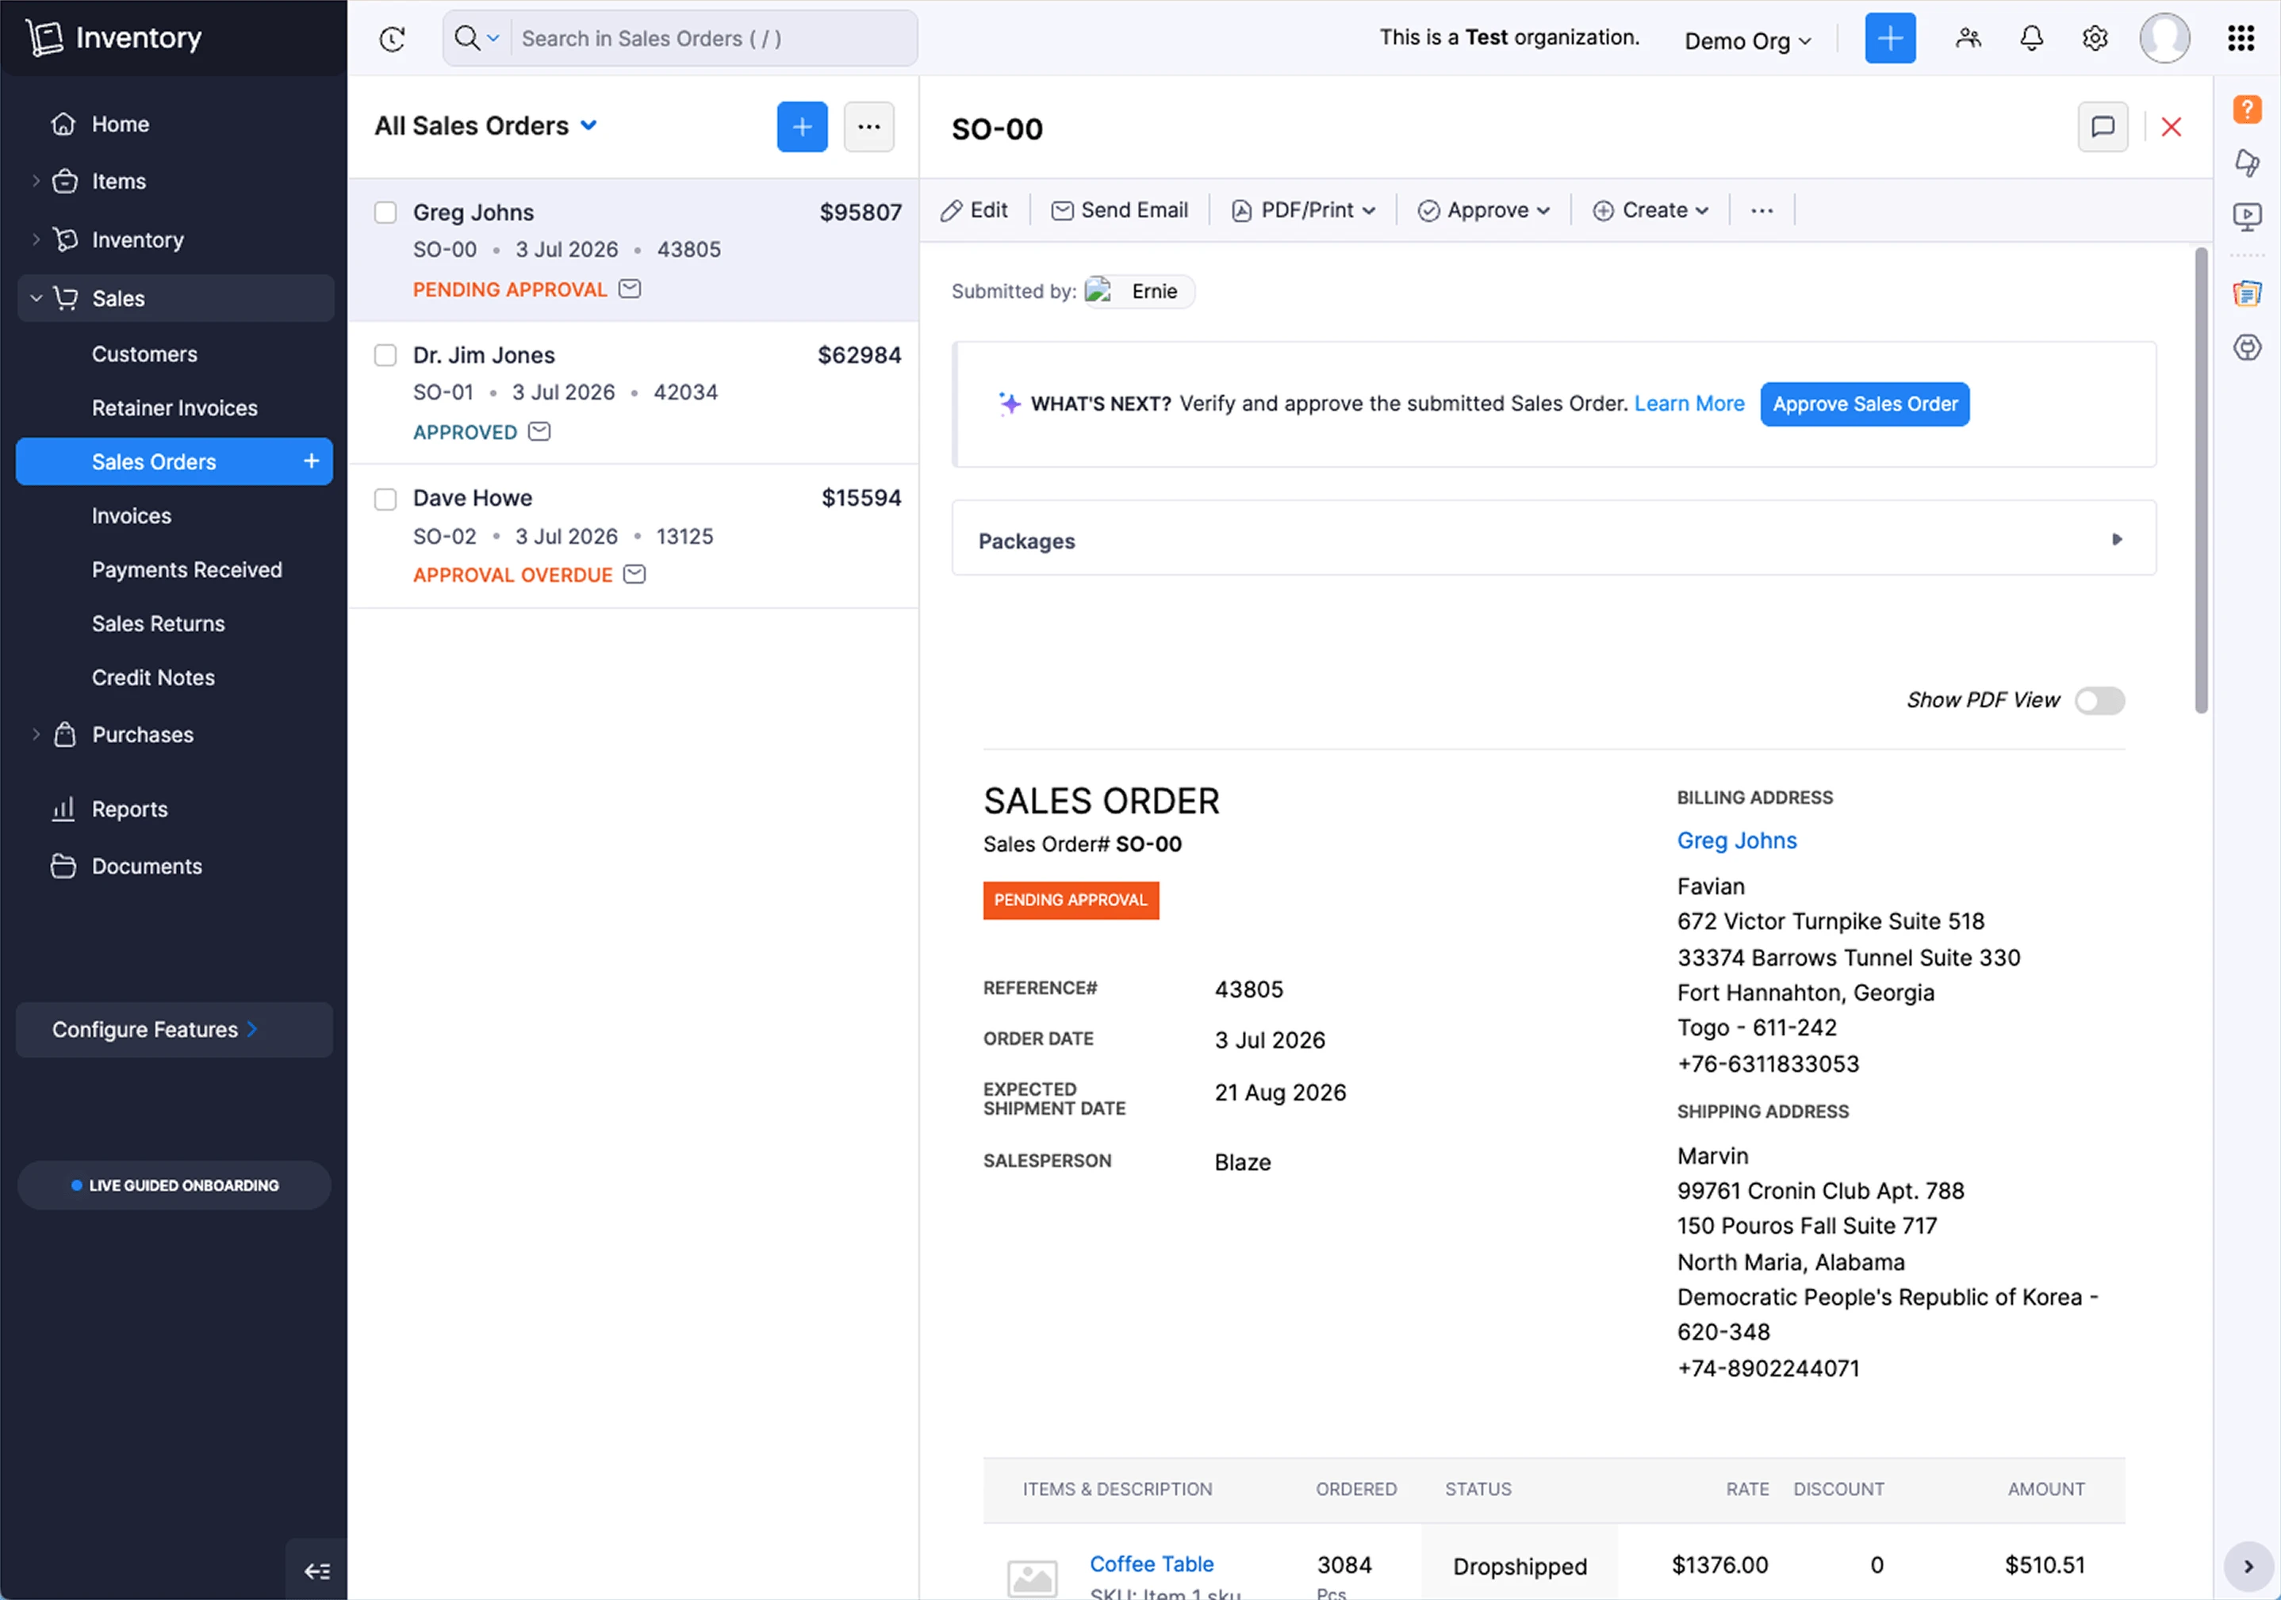
Task: Open Greg Johns customer link in billing address
Action: (1737, 841)
